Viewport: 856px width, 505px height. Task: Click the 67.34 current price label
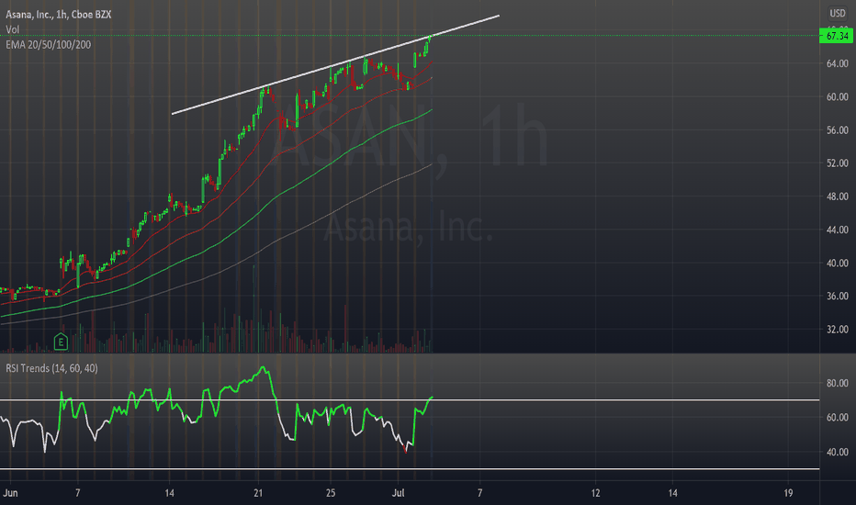836,36
